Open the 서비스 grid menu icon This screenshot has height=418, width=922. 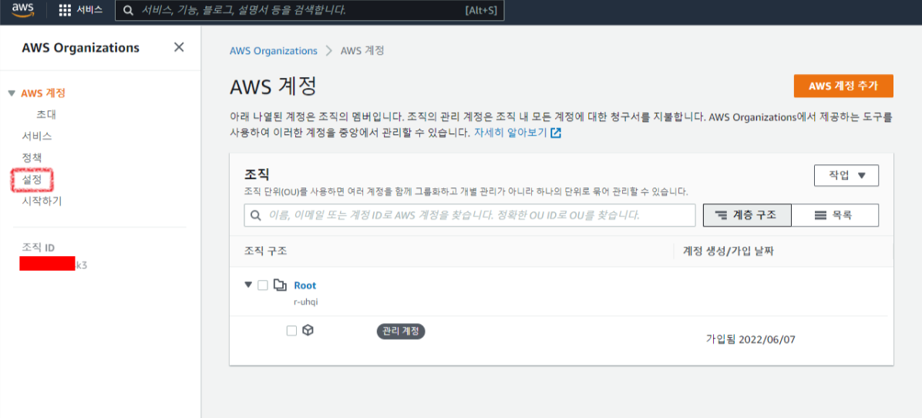click(66, 10)
